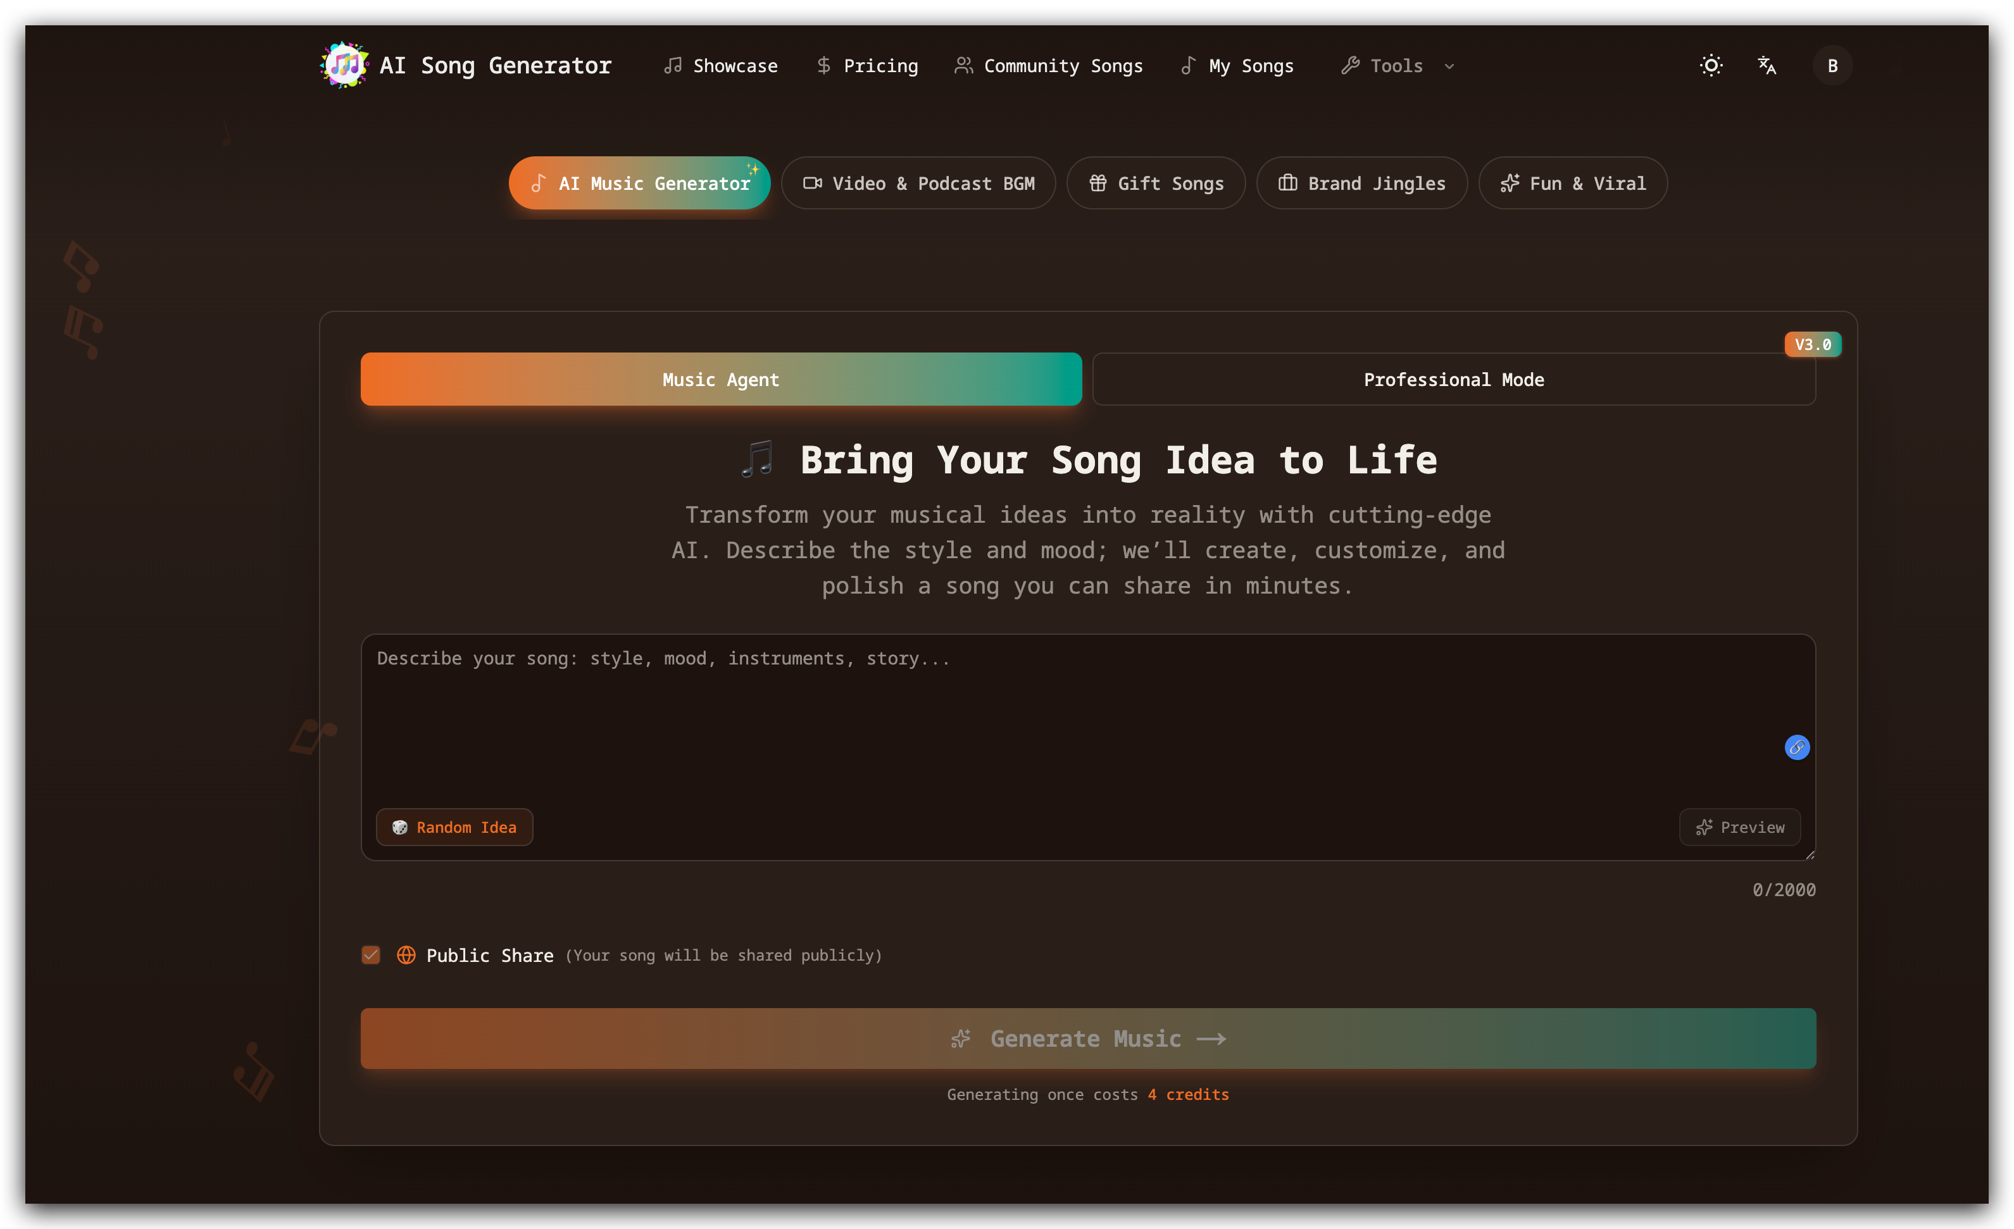Click the V3.0 version badge
Image resolution: width=2014 pixels, height=1229 pixels.
[1813, 344]
